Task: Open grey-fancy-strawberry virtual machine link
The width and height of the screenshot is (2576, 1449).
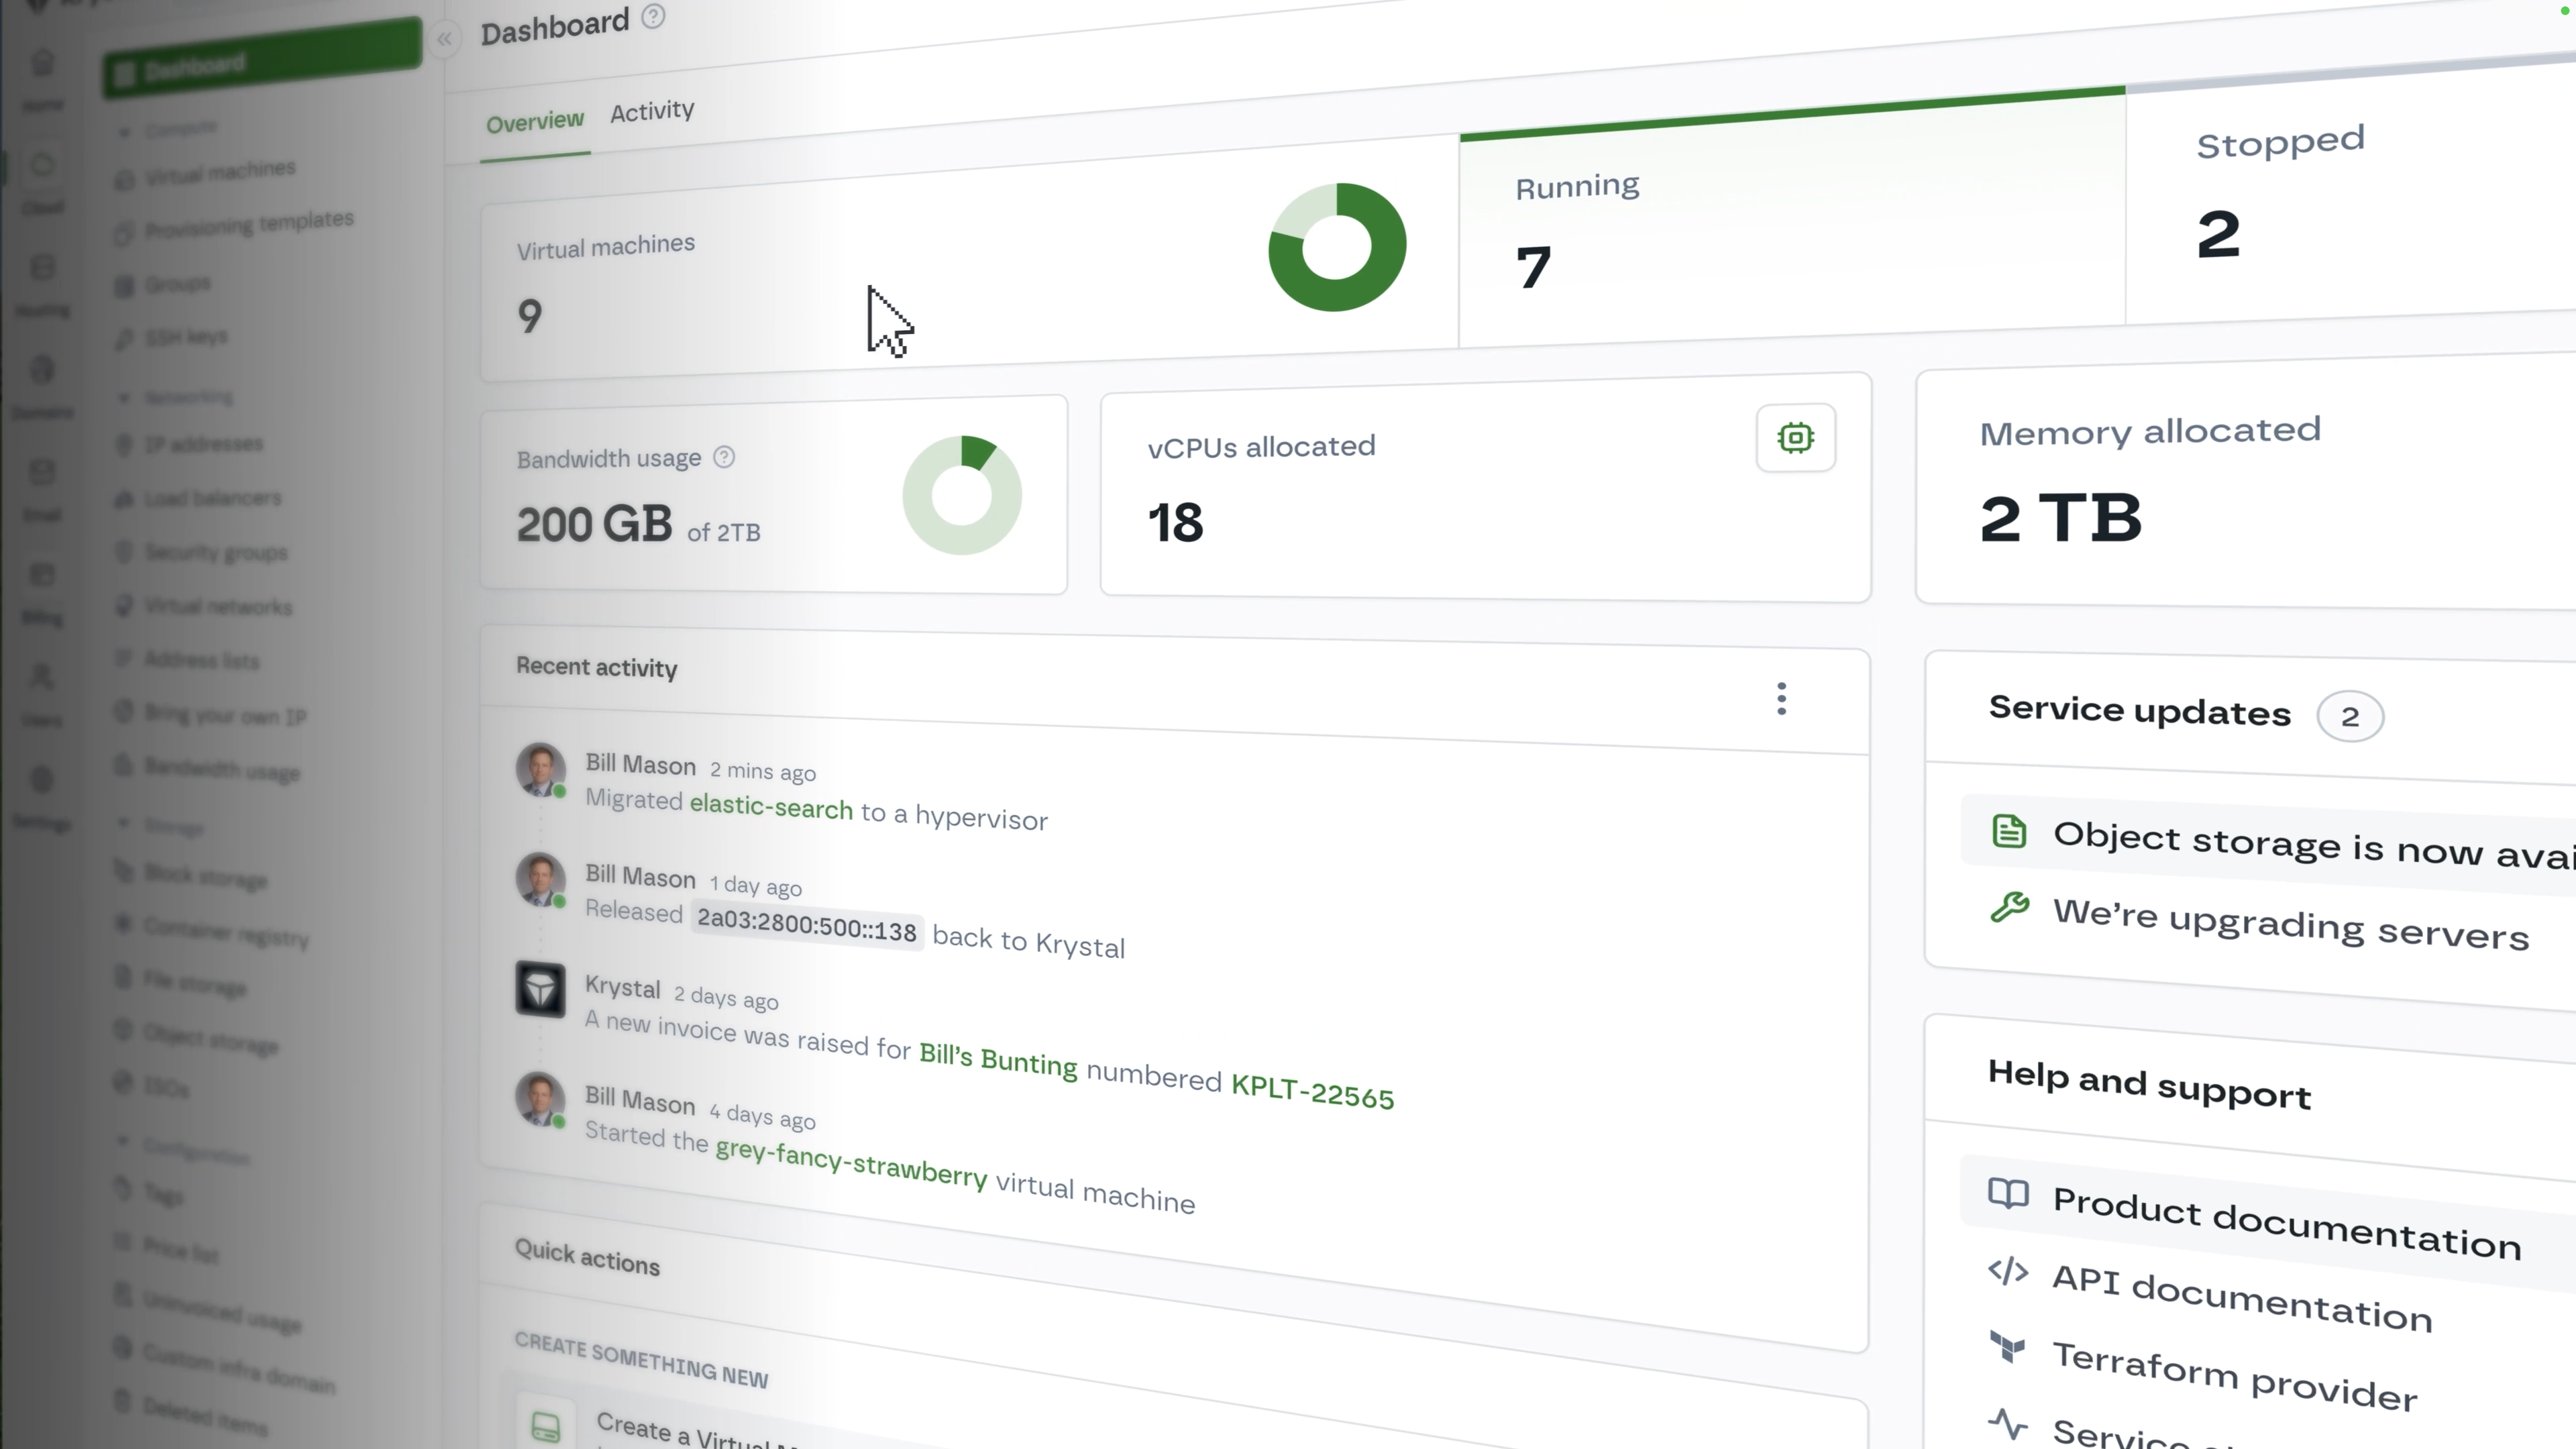Action: click(851, 1162)
